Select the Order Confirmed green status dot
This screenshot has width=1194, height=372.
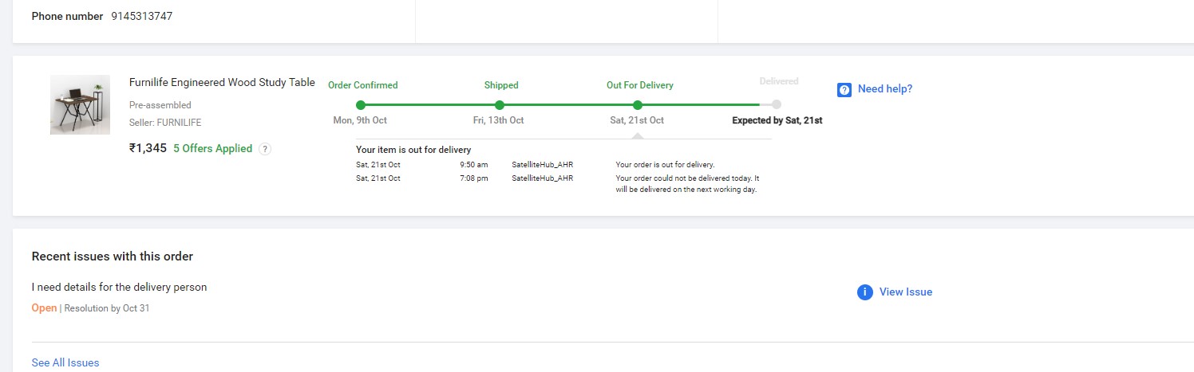(361, 105)
